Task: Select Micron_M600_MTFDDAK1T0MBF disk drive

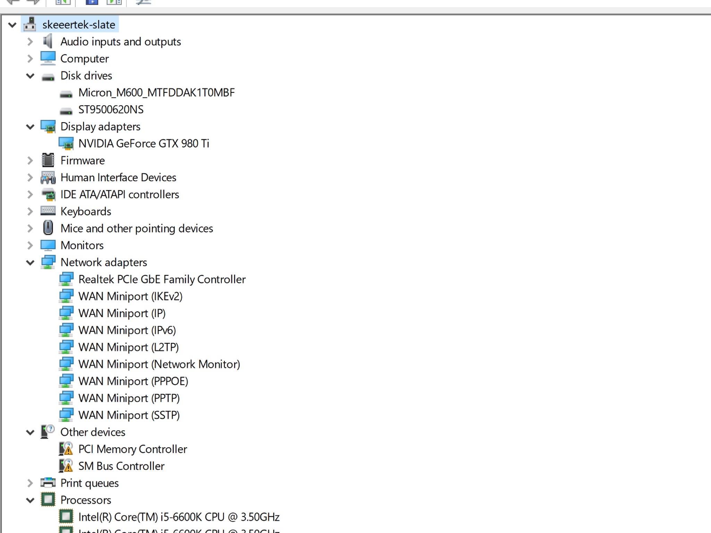Action: click(x=157, y=93)
